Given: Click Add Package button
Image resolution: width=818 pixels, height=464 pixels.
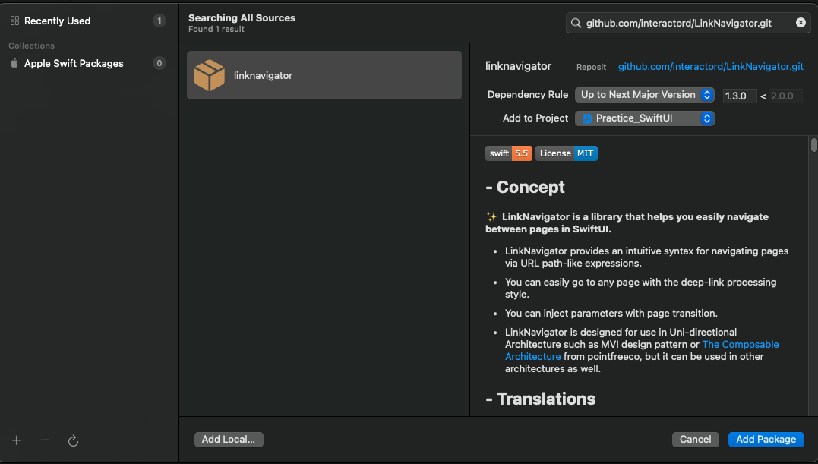Looking at the screenshot, I should click(766, 440).
